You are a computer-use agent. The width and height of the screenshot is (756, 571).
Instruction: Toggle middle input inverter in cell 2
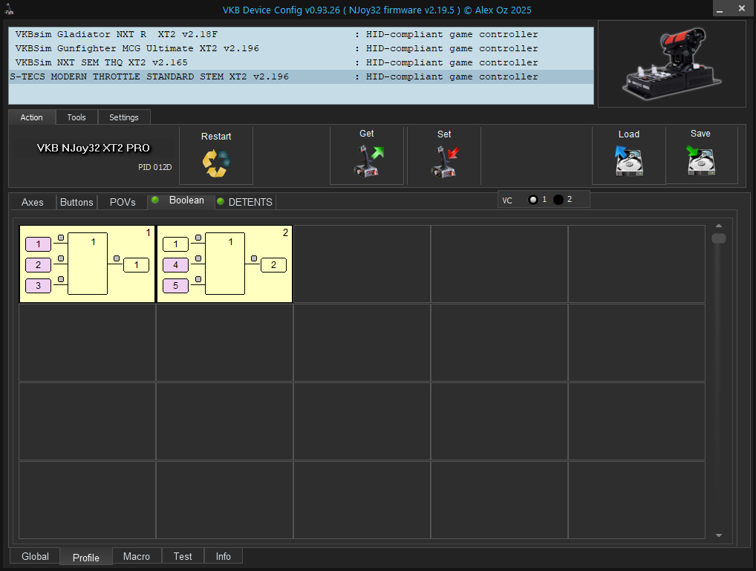point(198,258)
